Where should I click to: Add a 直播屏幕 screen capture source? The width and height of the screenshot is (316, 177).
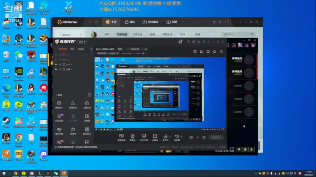click(121, 137)
